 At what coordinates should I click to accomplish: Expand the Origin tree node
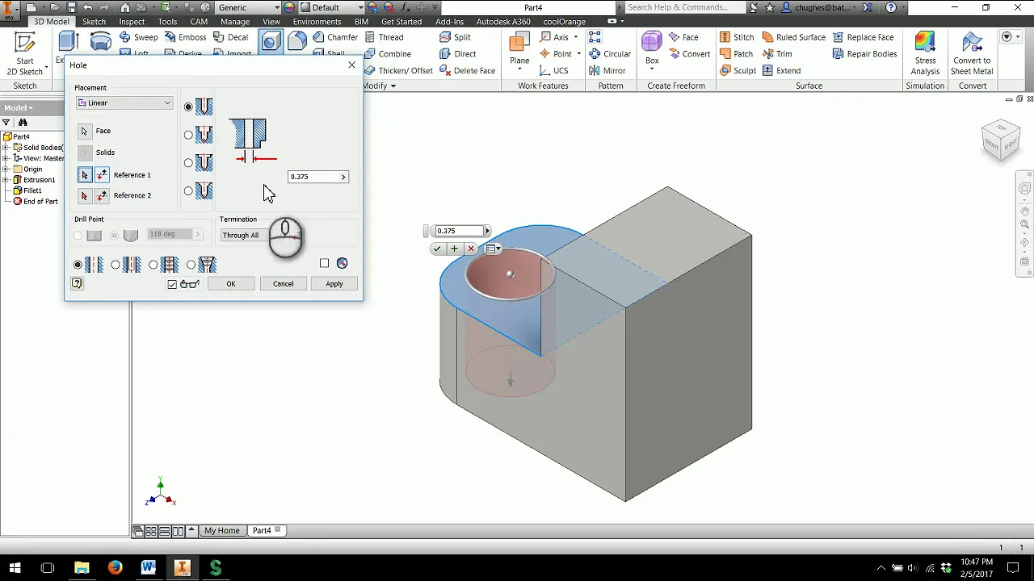6,169
